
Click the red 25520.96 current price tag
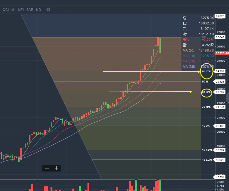point(222,53)
